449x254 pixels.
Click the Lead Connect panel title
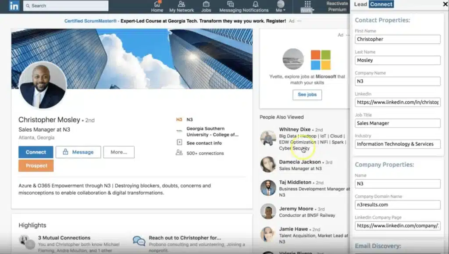[374, 4]
